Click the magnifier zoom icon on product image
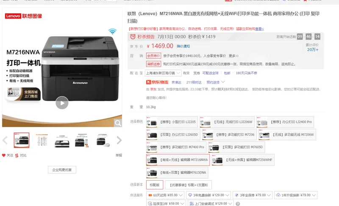 (118, 123)
